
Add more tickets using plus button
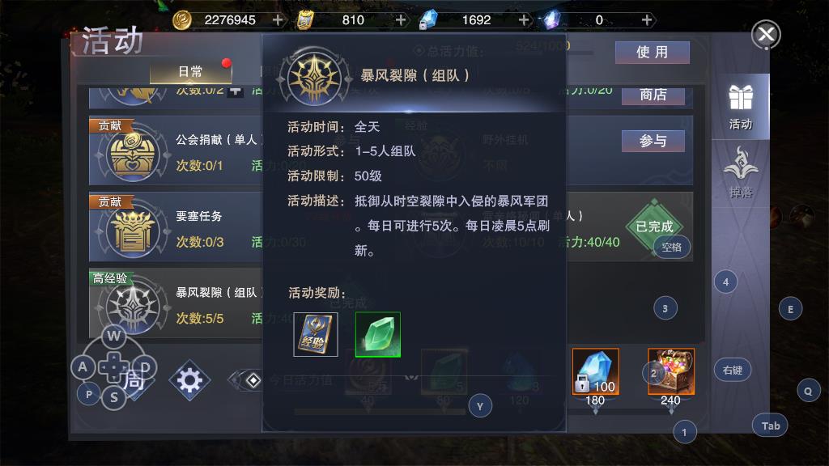tap(401, 20)
